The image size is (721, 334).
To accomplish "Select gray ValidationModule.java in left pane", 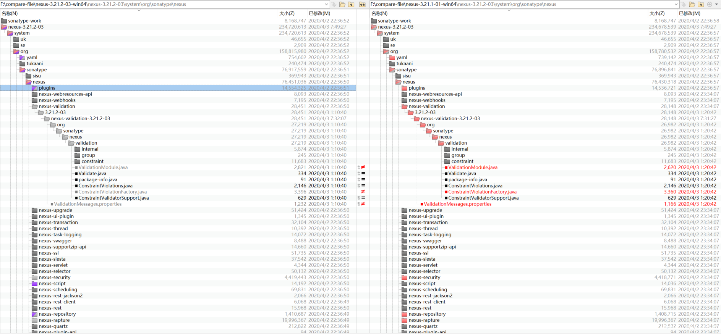I will pyautogui.click(x=103, y=167).
